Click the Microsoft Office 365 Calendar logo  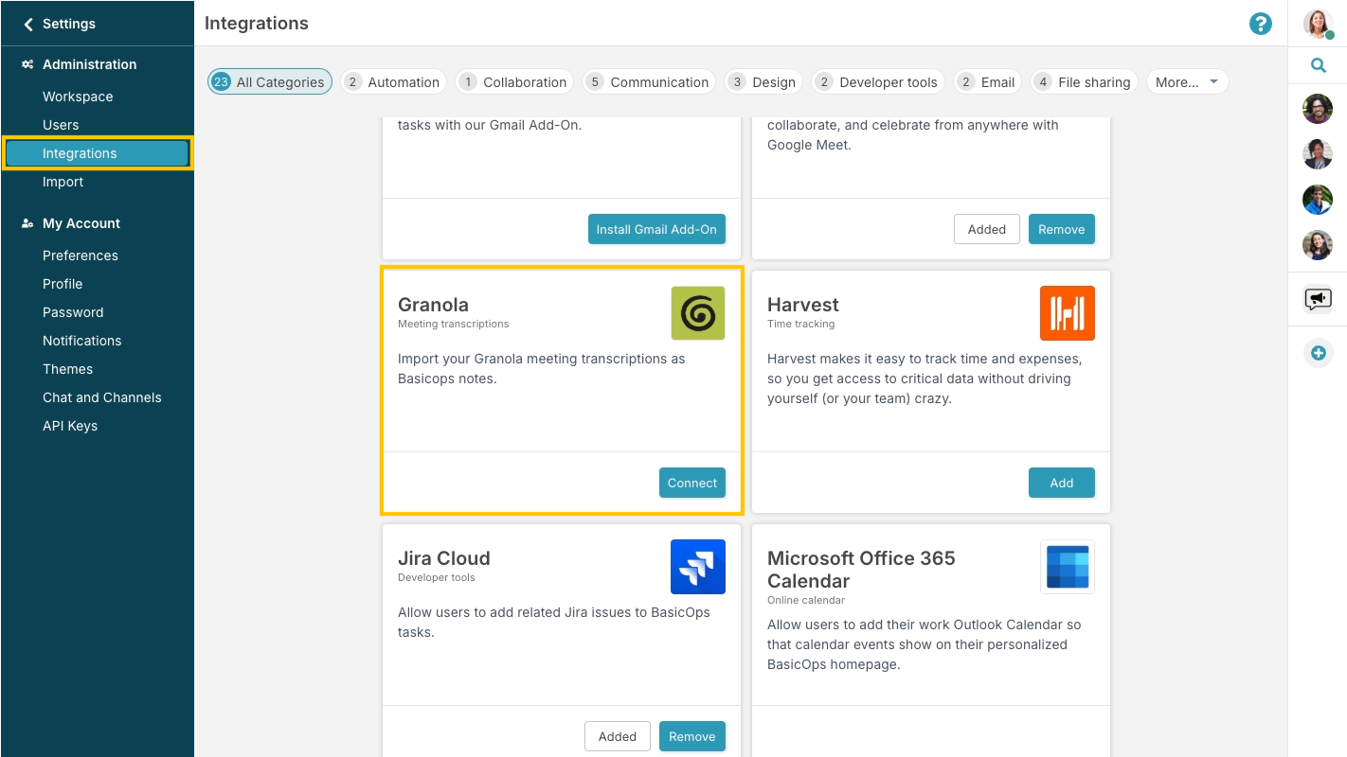tap(1068, 567)
